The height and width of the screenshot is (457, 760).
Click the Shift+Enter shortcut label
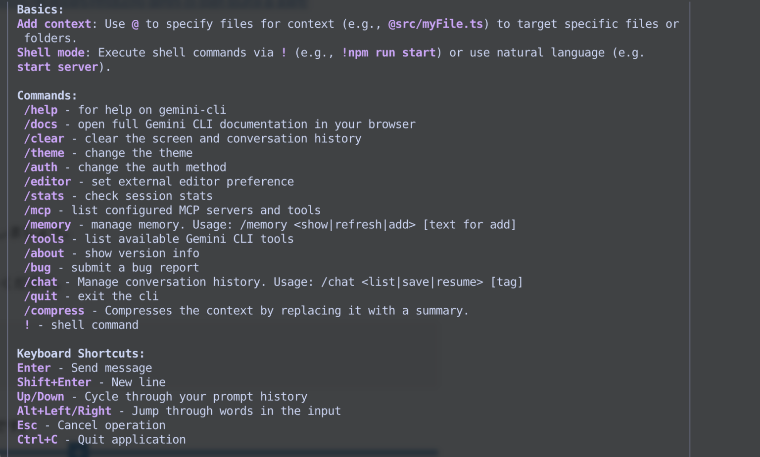54,382
